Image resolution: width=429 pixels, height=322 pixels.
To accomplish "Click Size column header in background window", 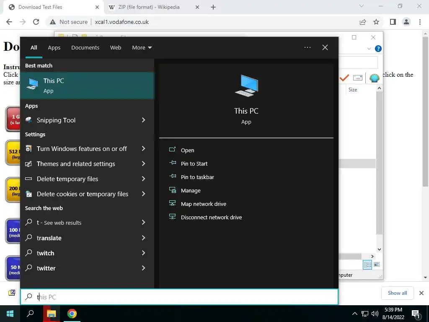I will pyautogui.click(x=353, y=90).
